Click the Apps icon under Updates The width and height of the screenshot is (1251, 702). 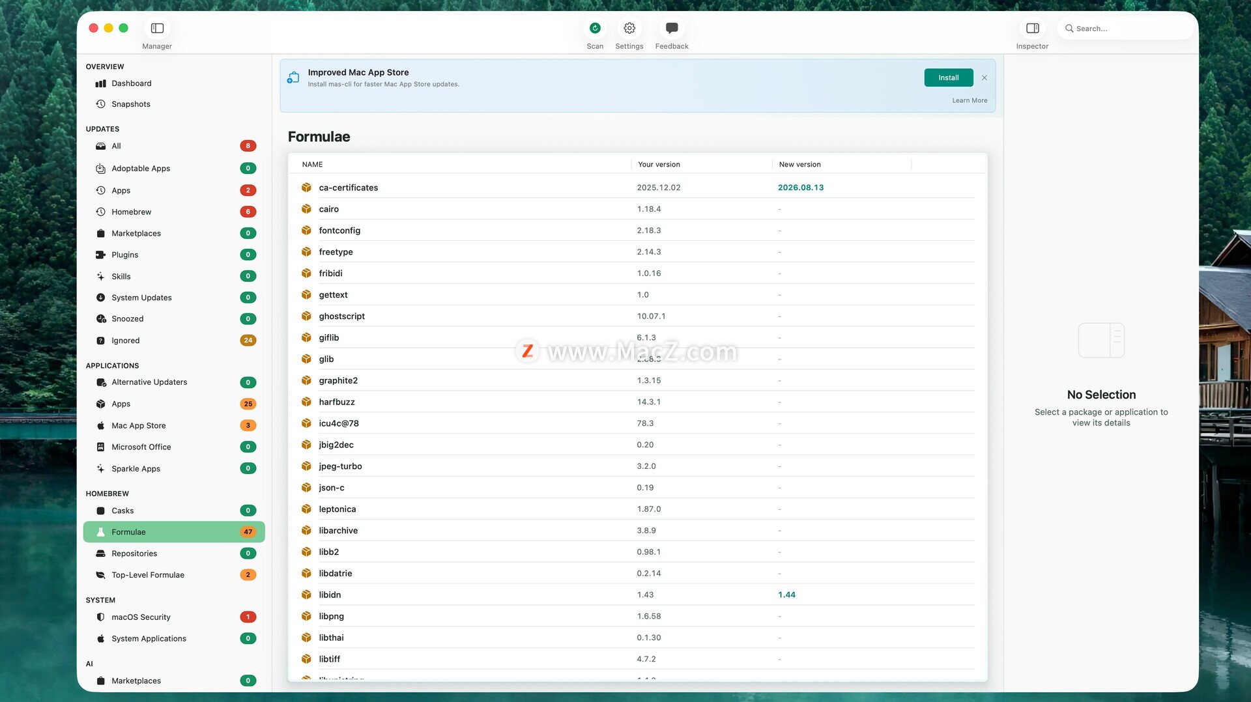click(101, 190)
